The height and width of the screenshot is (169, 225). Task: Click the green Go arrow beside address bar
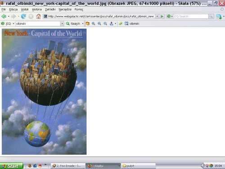162,16
